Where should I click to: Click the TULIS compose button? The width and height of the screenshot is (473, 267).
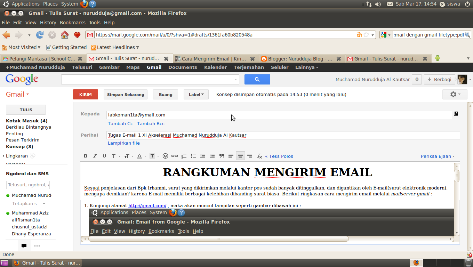click(26, 110)
